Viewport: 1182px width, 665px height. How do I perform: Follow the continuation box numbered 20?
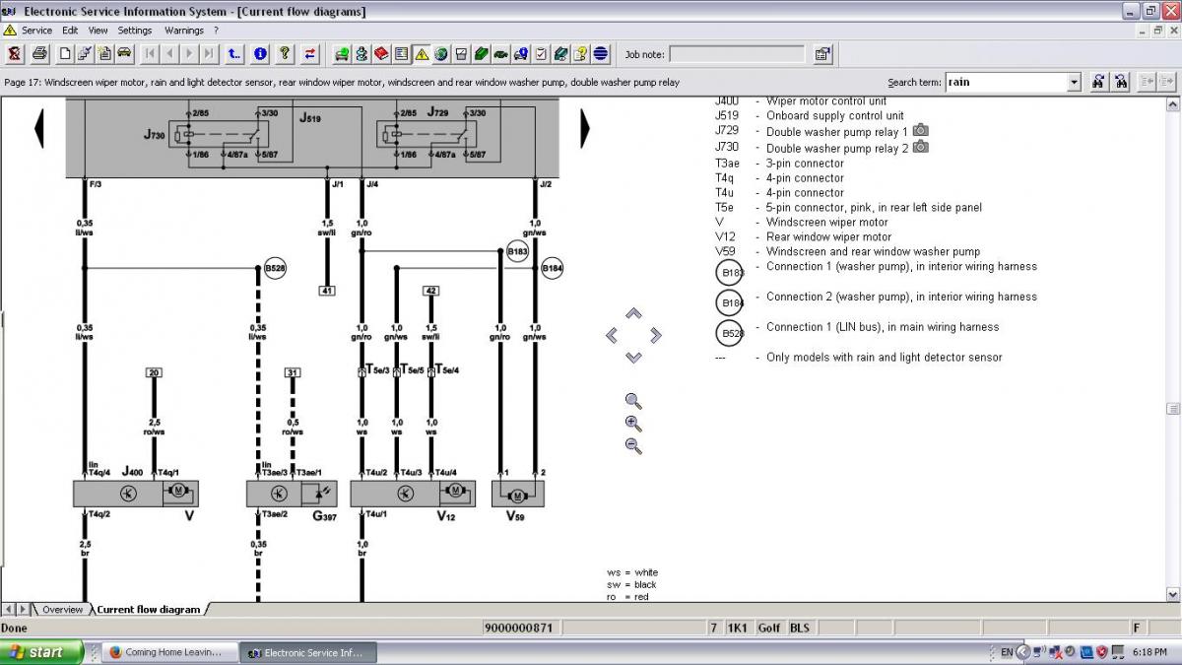click(154, 372)
